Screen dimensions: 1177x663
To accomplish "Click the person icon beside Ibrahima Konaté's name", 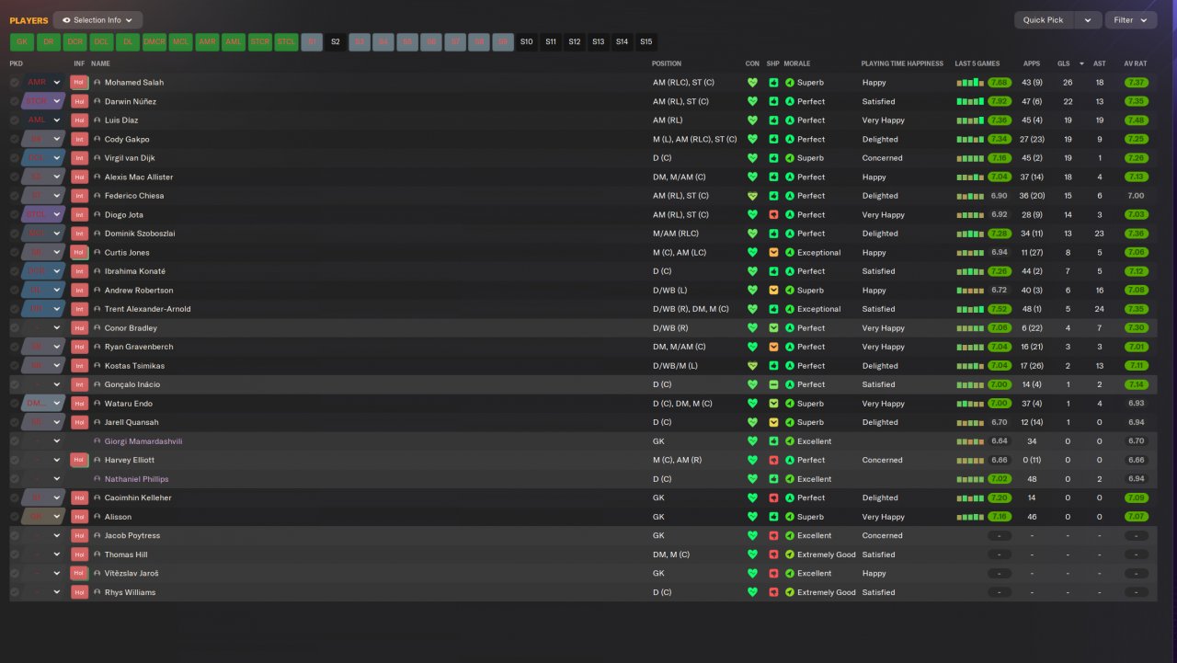I will [x=97, y=271].
